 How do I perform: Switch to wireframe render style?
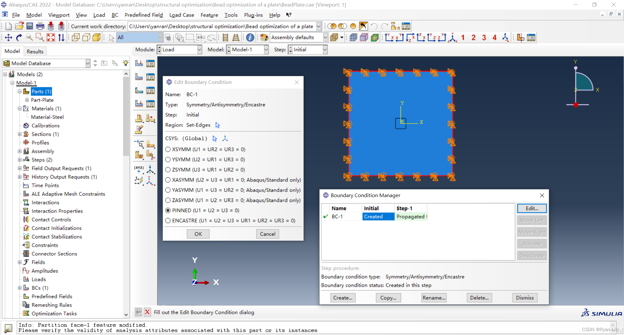[76, 38]
